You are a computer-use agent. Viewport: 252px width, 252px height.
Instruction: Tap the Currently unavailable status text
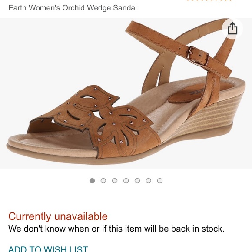58,216
